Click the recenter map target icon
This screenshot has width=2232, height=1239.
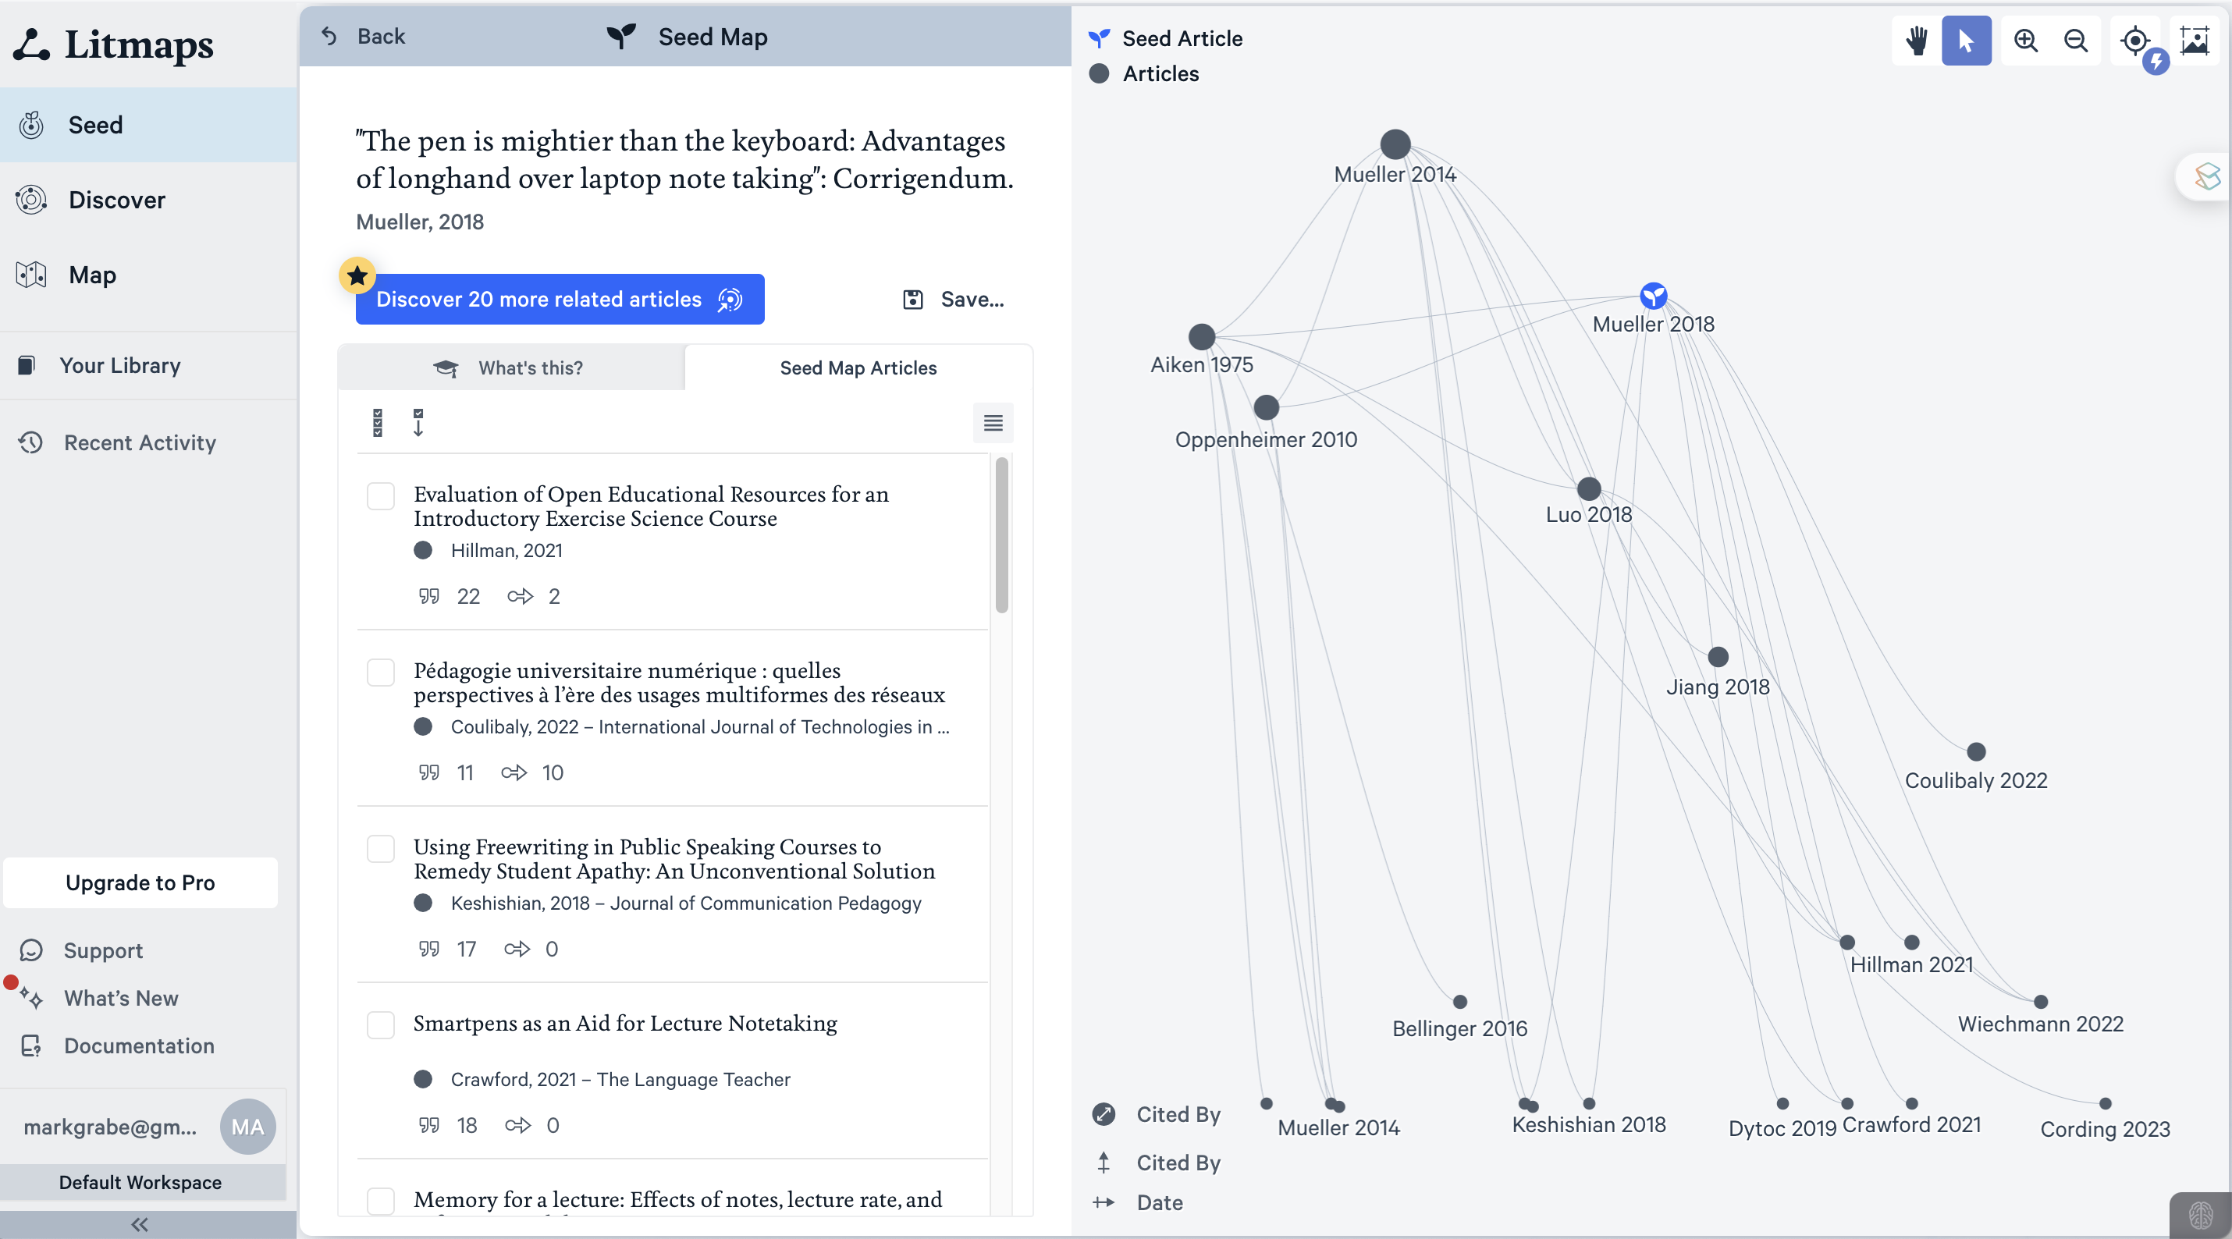coord(2135,41)
